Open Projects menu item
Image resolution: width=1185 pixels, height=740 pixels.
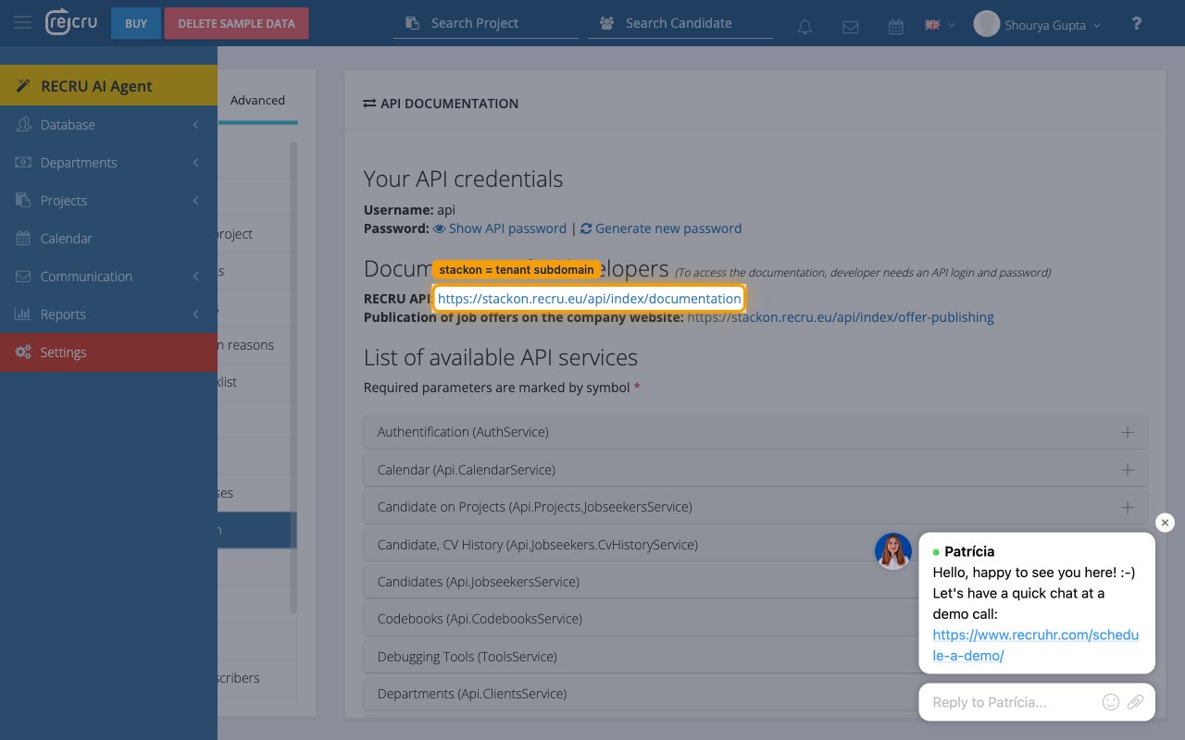click(x=108, y=201)
